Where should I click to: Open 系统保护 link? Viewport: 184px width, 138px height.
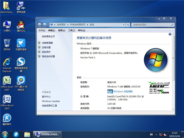click(x=46, y=52)
